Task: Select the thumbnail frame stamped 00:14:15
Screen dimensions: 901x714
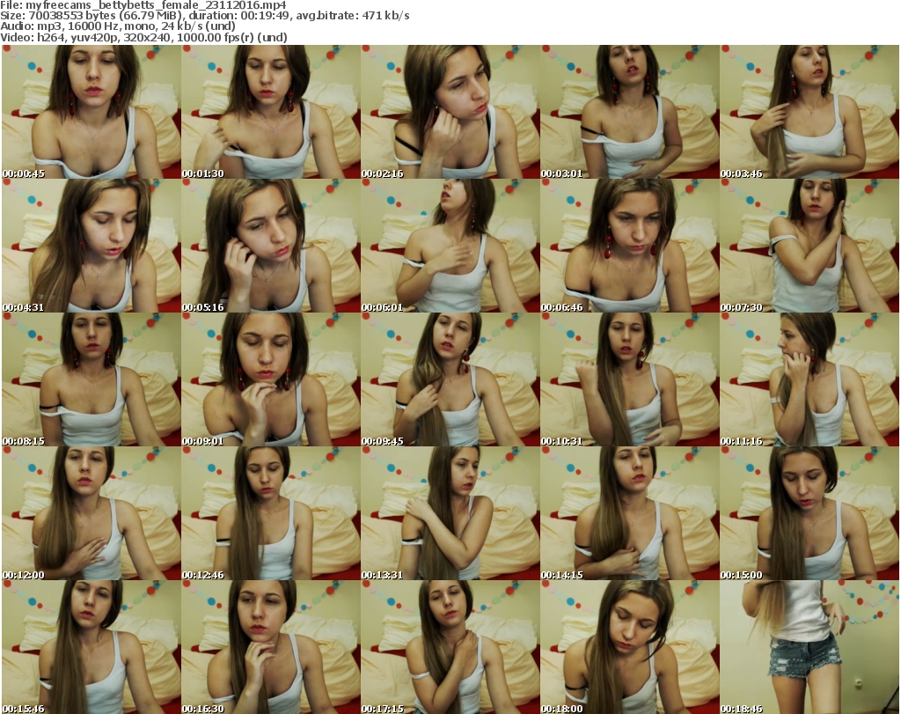Action: pyautogui.click(x=629, y=513)
